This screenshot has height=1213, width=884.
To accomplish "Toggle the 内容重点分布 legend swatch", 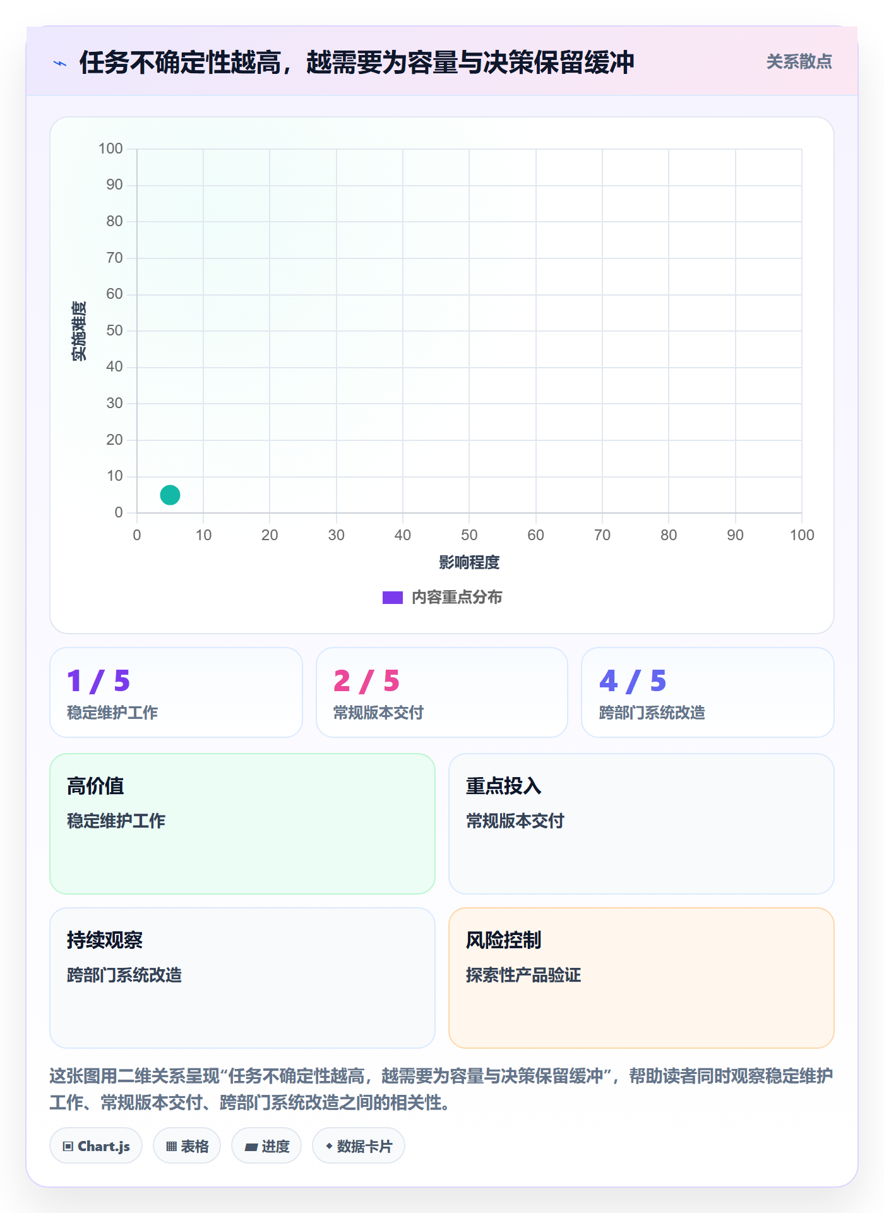I will click(392, 598).
